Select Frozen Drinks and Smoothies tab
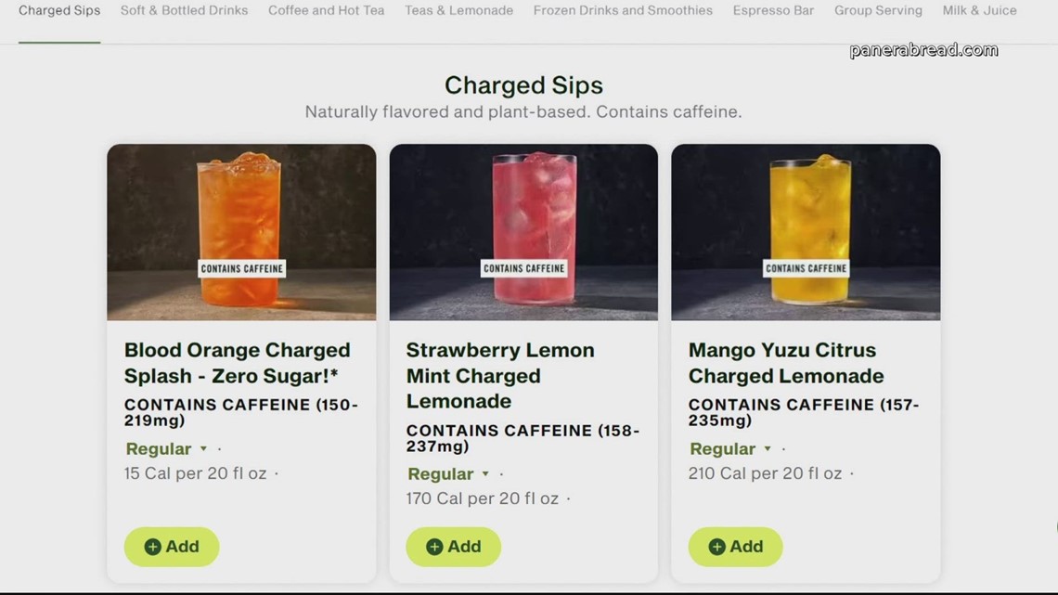Viewport: 1058px width, 595px height. click(x=623, y=11)
